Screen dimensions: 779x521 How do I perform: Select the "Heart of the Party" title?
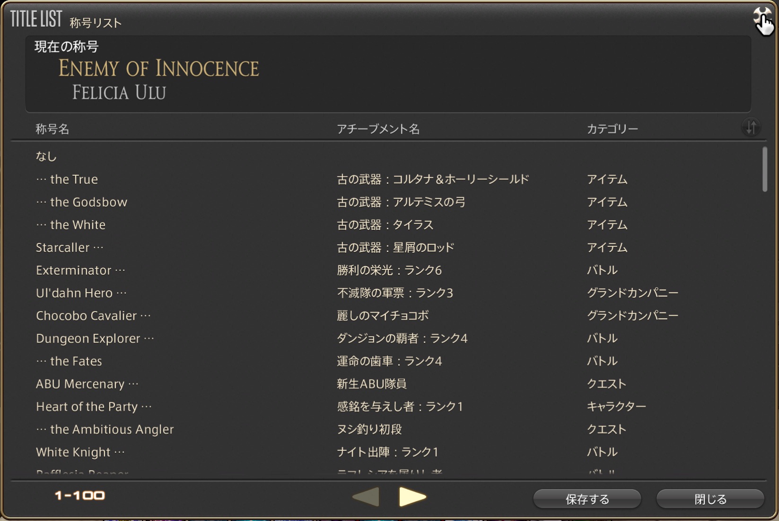94,406
